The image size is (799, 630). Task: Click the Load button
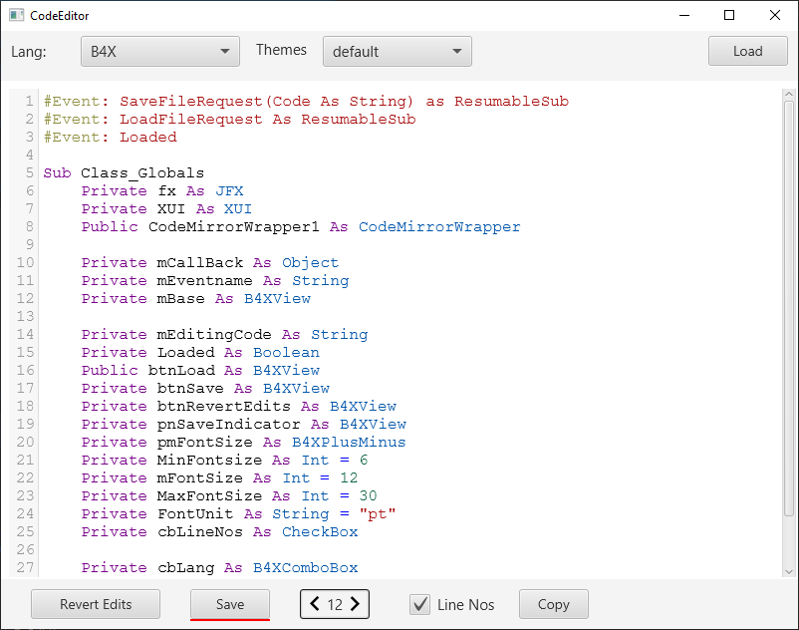point(747,51)
